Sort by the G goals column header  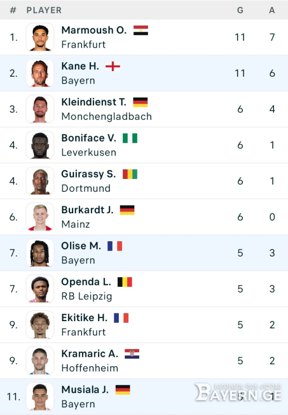[x=240, y=10]
